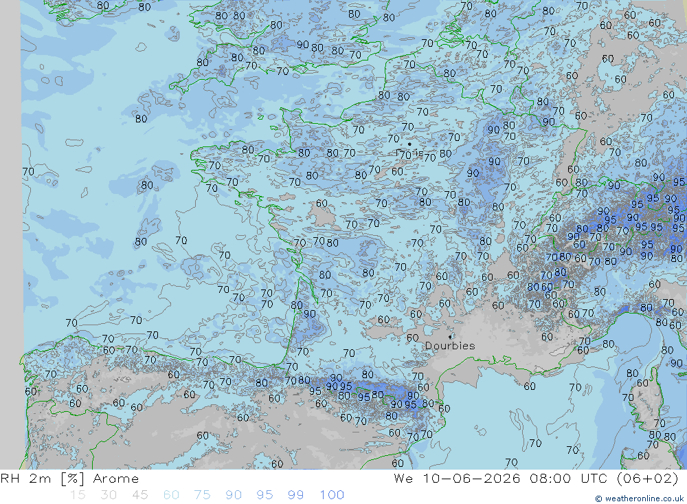687x504 pixels.
Task: Select the 75 legend value
Action: pos(203,495)
